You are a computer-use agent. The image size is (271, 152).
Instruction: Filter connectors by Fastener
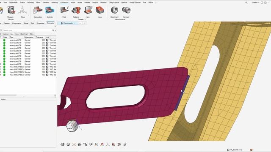click(x=6, y=34)
